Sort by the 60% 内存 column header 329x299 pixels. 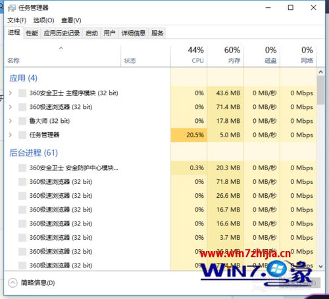[x=225, y=56]
